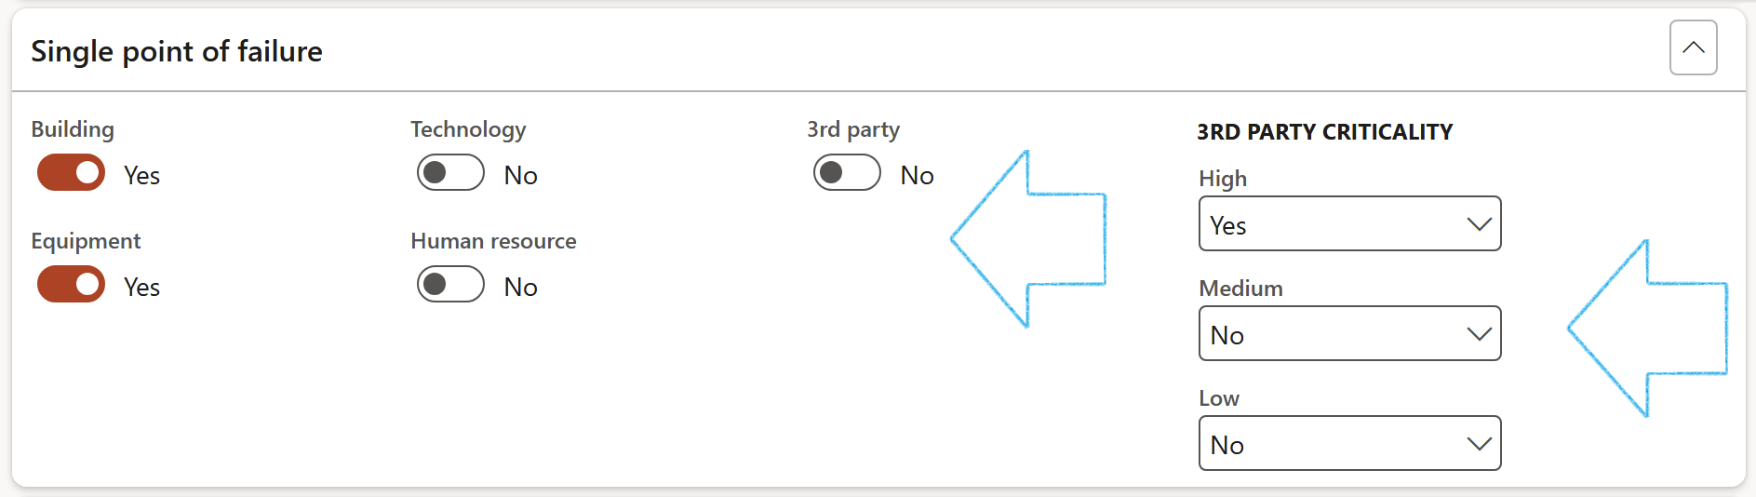Click the Medium field label
This screenshot has width=1756, height=497.
coord(1240,289)
